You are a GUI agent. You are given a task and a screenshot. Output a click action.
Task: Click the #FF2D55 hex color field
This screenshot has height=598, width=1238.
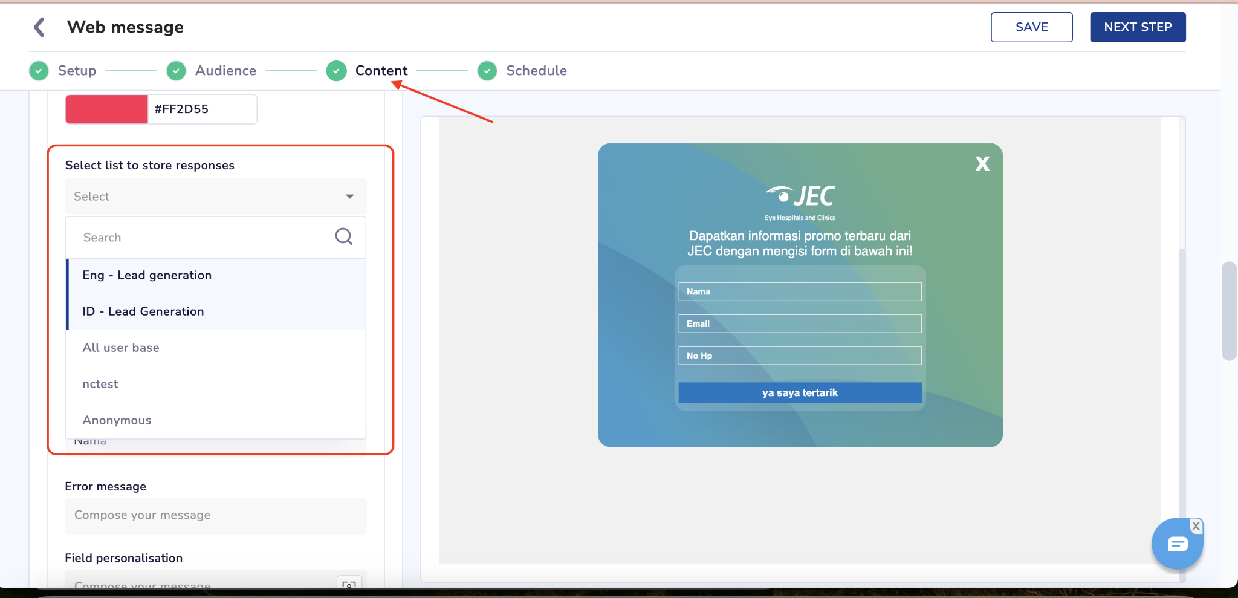click(x=202, y=109)
